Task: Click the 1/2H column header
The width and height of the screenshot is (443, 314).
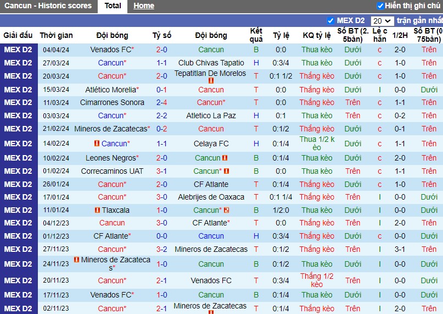Action: tap(400, 35)
